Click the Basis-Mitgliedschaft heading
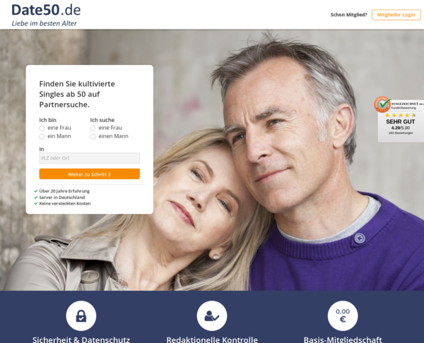Viewport: 424px width, 343px height. pyautogui.click(x=343, y=339)
